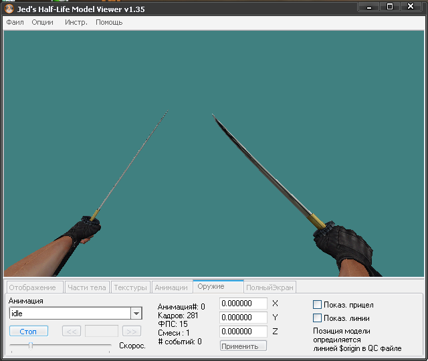Enable the Показ. прицел checkbox
The height and width of the screenshot is (361, 428).
[x=317, y=305]
